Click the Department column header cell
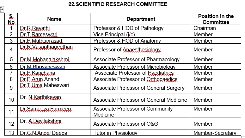 (x=141, y=19)
